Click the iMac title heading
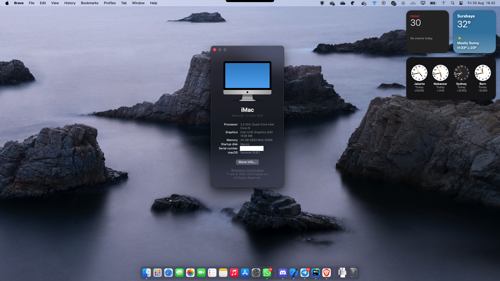Image resolution: width=500 pixels, height=281 pixels. tap(247, 110)
